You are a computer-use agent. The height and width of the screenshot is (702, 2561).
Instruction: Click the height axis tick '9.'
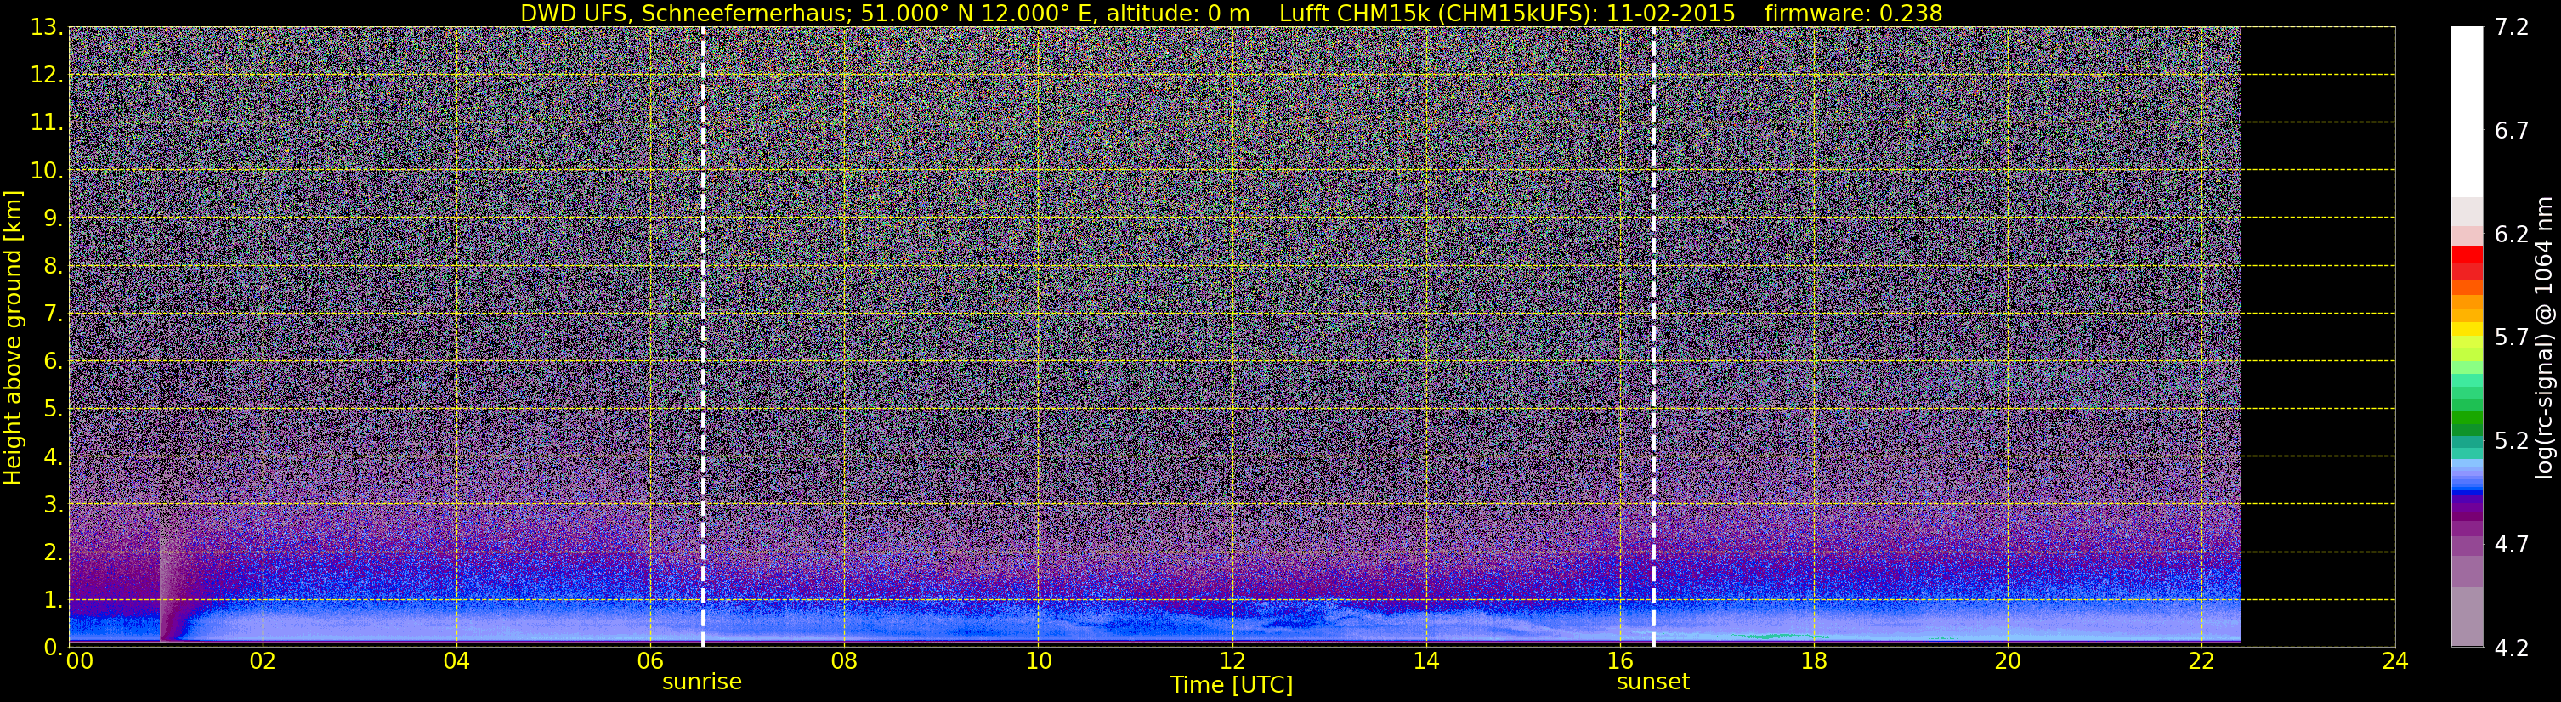click(x=53, y=218)
